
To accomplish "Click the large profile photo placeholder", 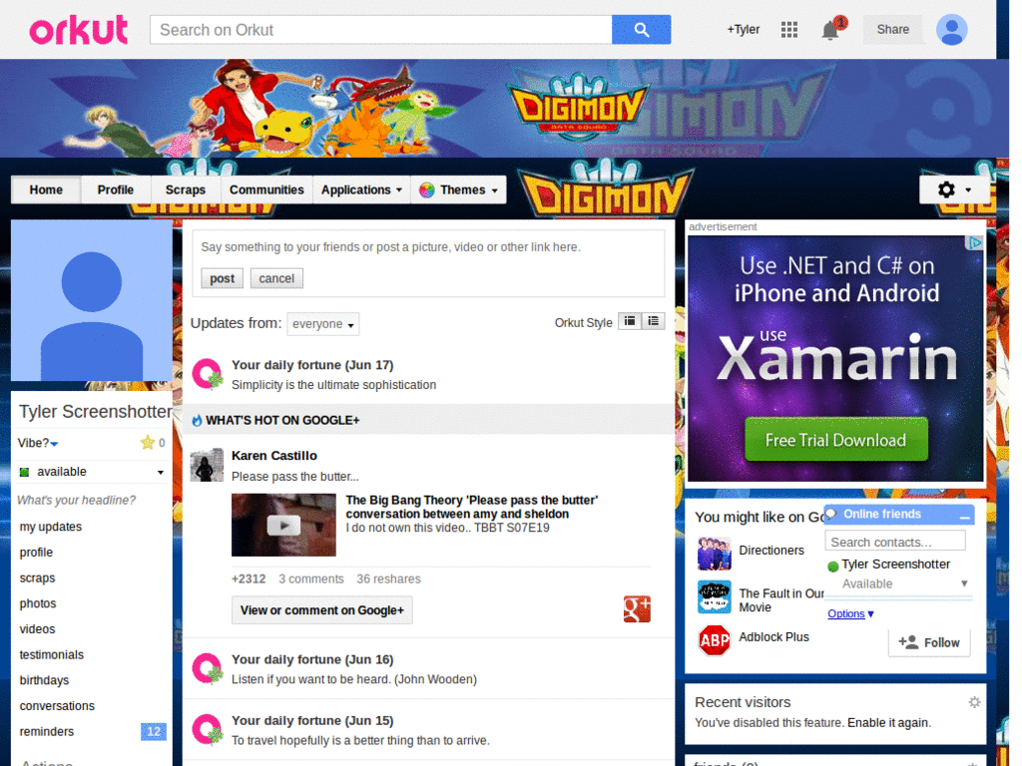I will (91, 300).
